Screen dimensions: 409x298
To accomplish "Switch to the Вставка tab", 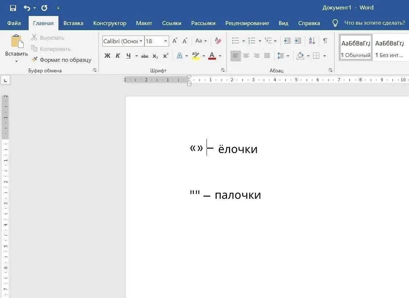I will [73, 23].
